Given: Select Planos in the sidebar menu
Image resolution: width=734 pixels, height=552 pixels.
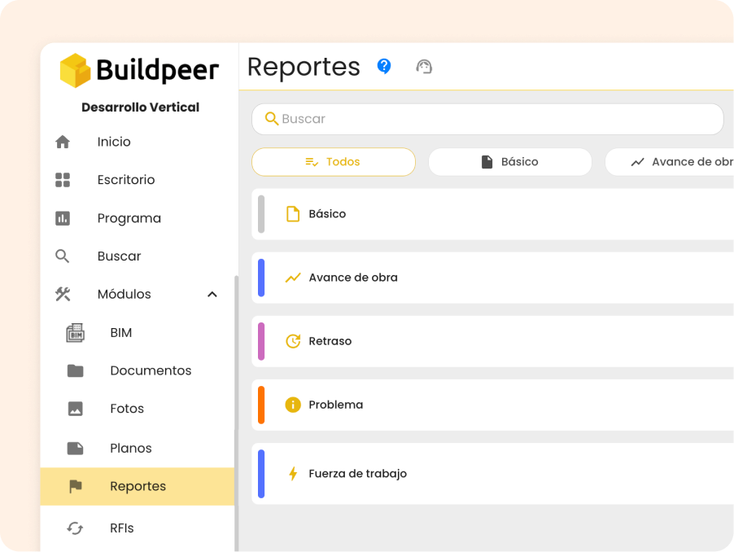Looking at the screenshot, I should [130, 448].
